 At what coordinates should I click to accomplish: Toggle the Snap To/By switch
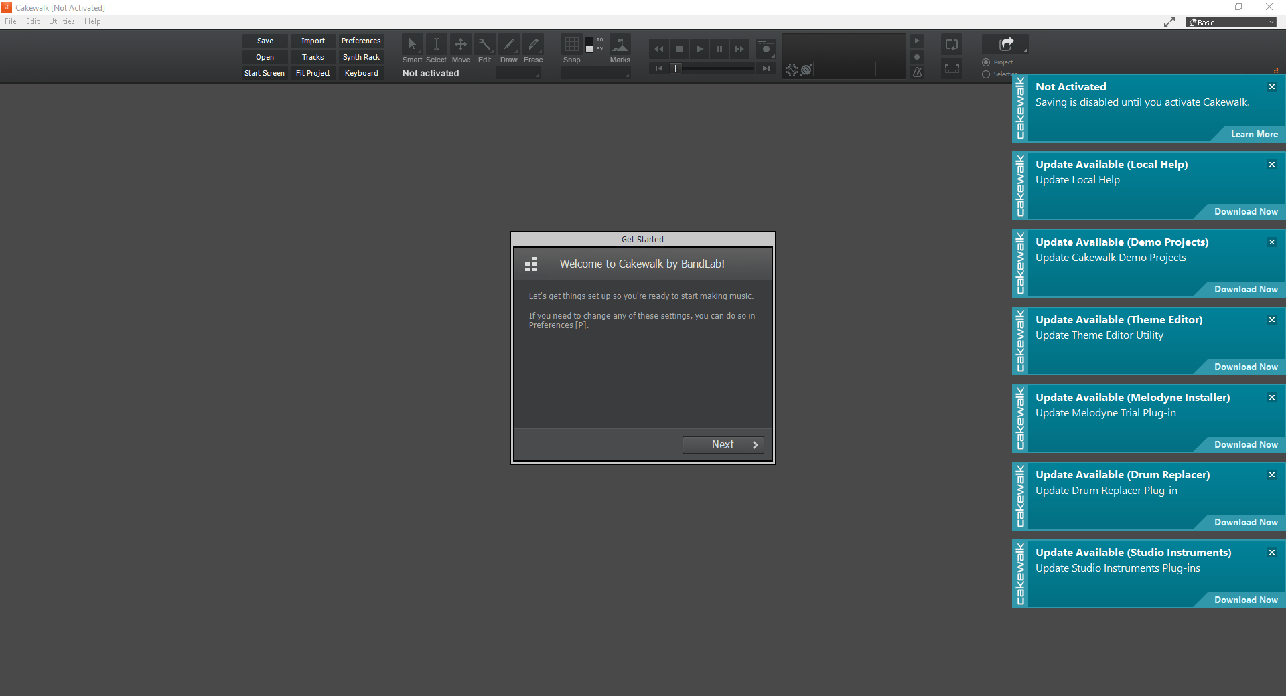click(x=589, y=45)
